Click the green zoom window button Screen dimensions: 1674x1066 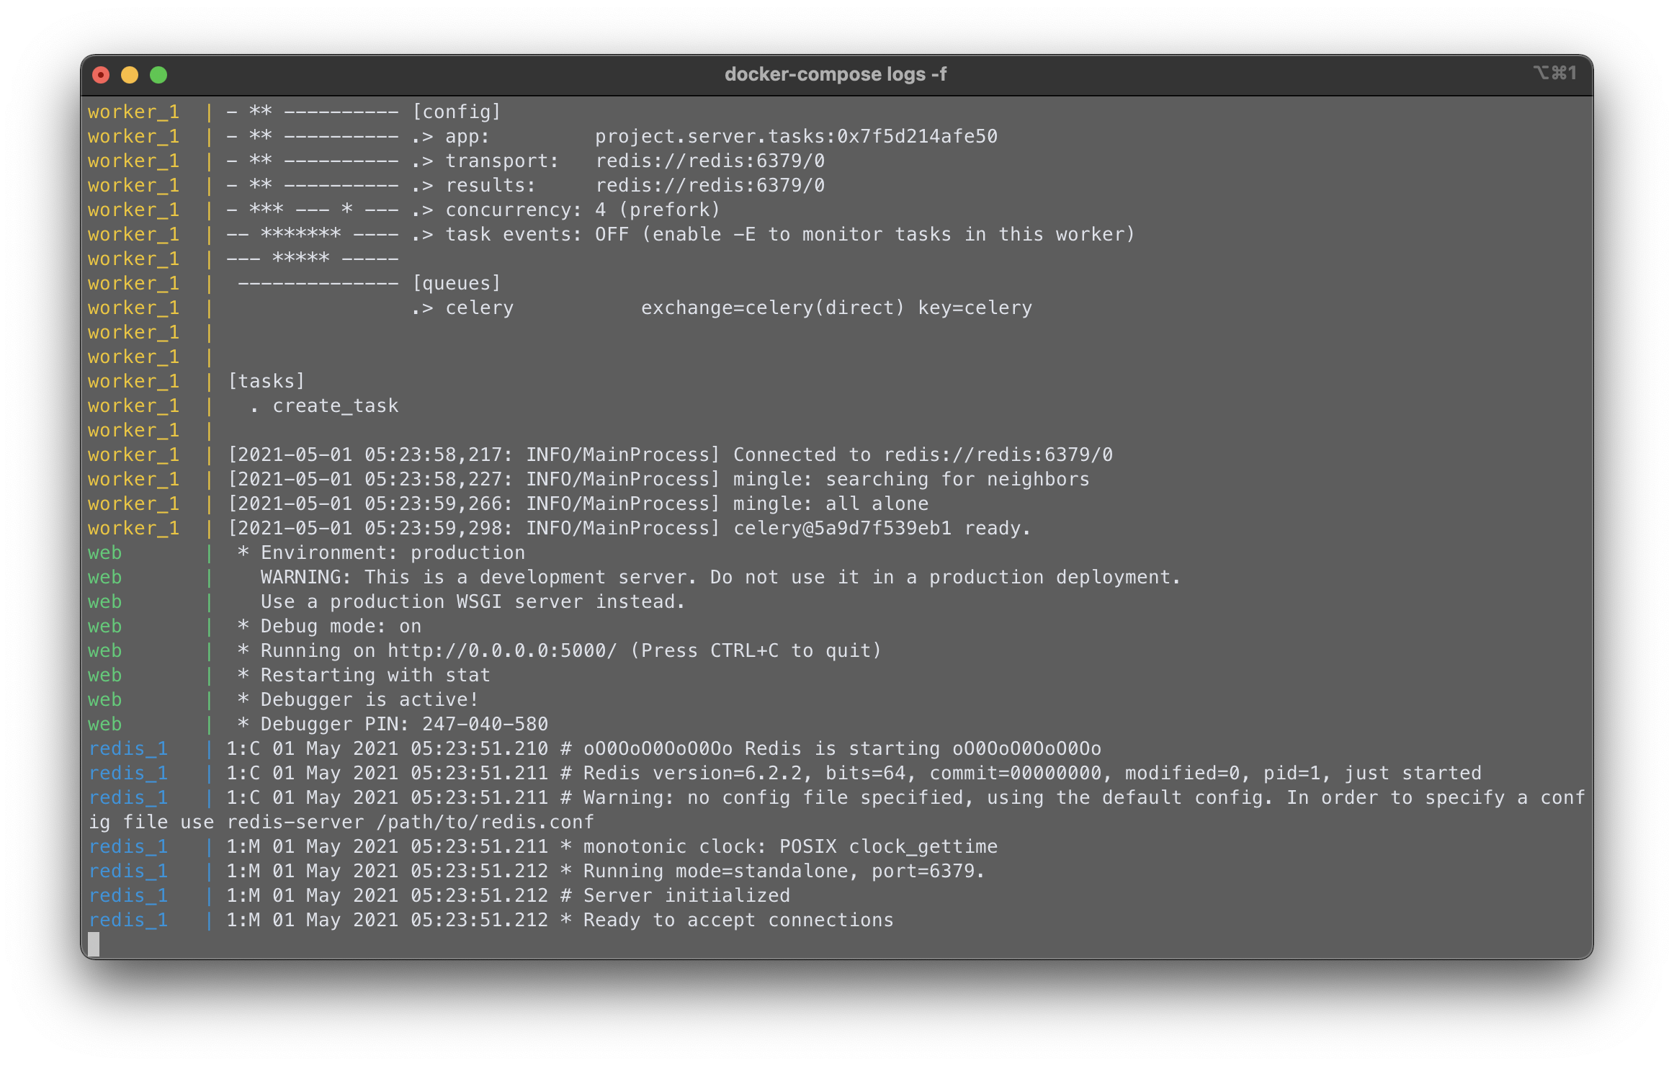(x=158, y=75)
